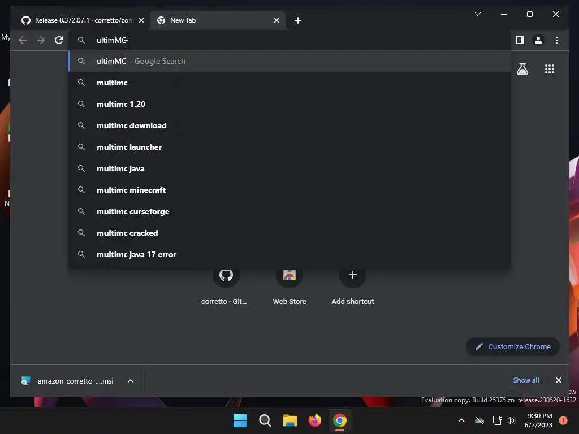The image size is (579, 434).
Task: Open the notification badge in the taskbar
Action: click(x=563, y=420)
